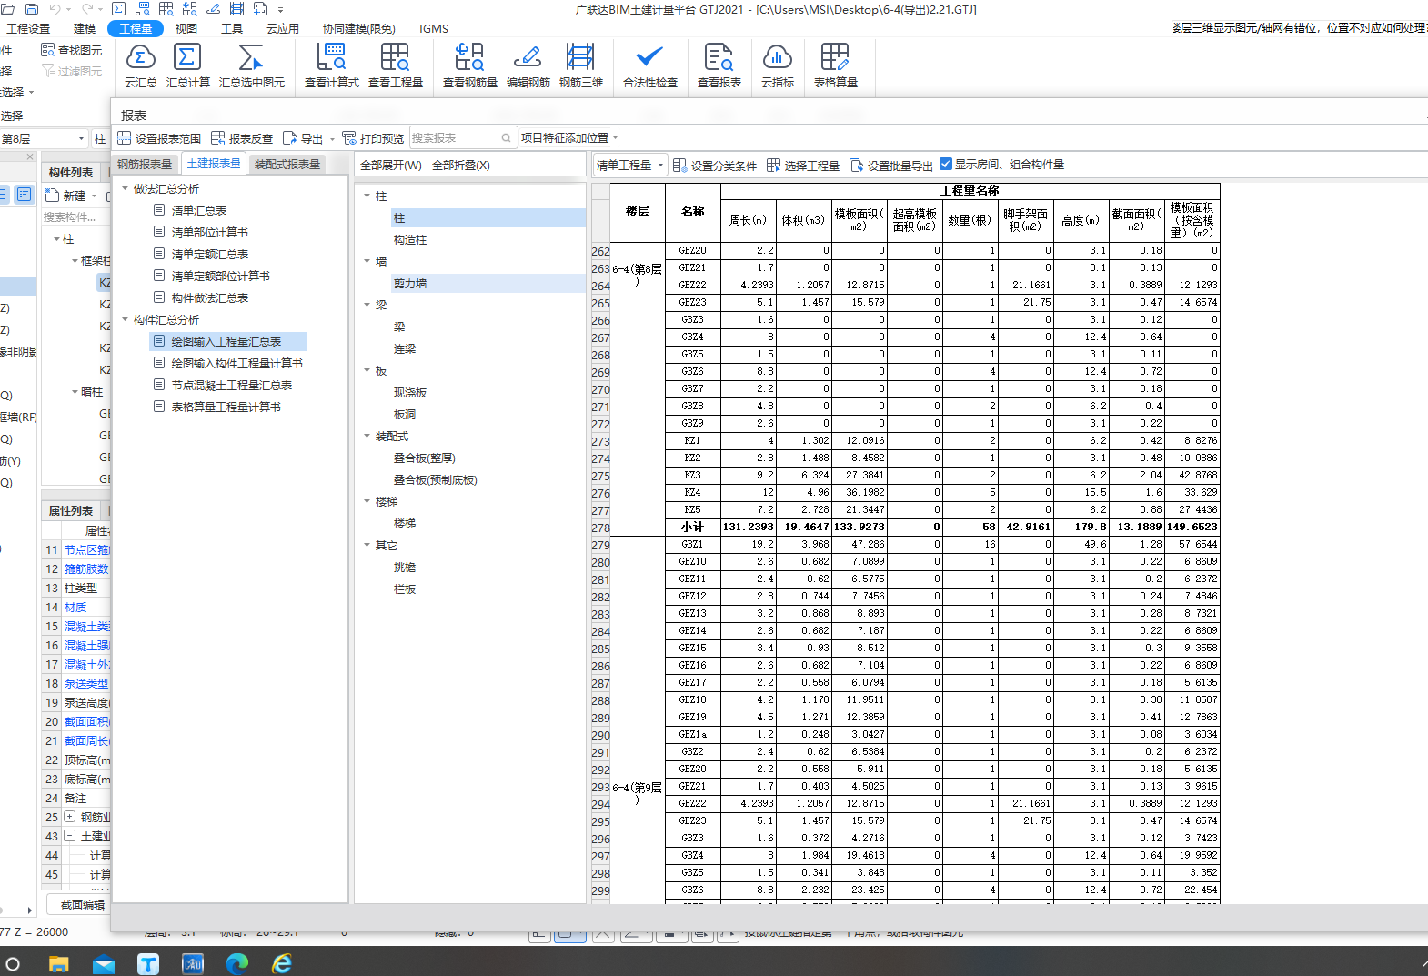
Task: Click 全部折叠(X) button
Action: (x=461, y=165)
